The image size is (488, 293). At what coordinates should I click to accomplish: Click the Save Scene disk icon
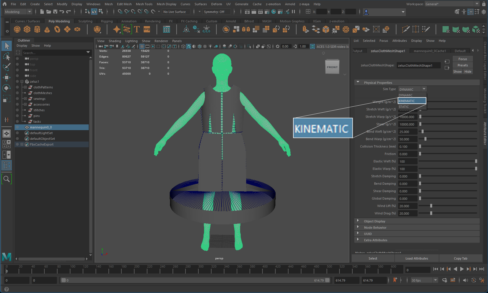tap(55, 12)
